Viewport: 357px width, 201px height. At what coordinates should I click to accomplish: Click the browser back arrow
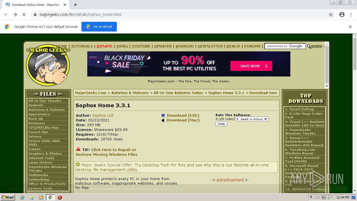pyautogui.click(x=6, y=15)
